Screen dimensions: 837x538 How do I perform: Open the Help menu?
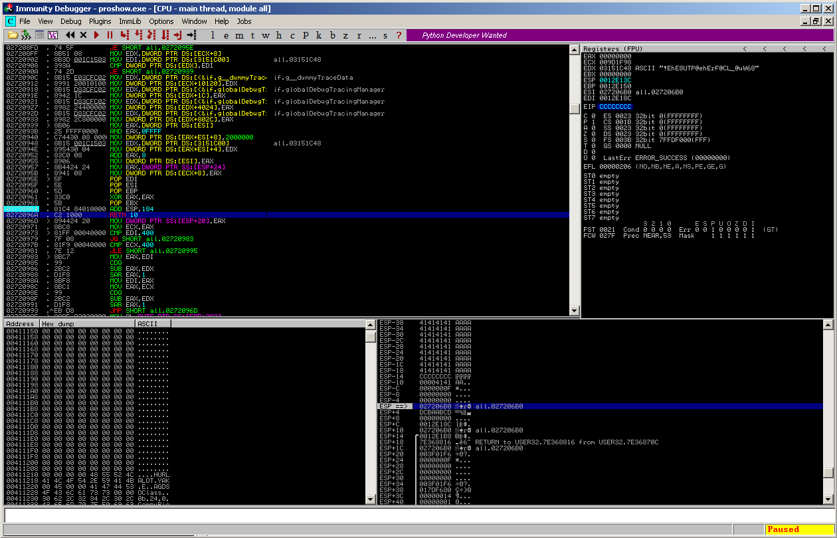pyautogui.click(x=222, y=21)
